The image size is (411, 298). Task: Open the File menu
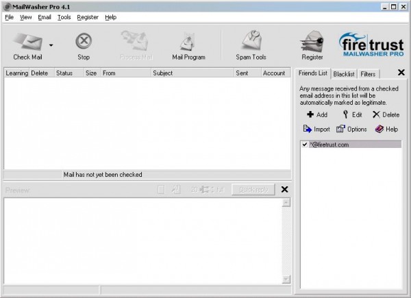point(9,17)
